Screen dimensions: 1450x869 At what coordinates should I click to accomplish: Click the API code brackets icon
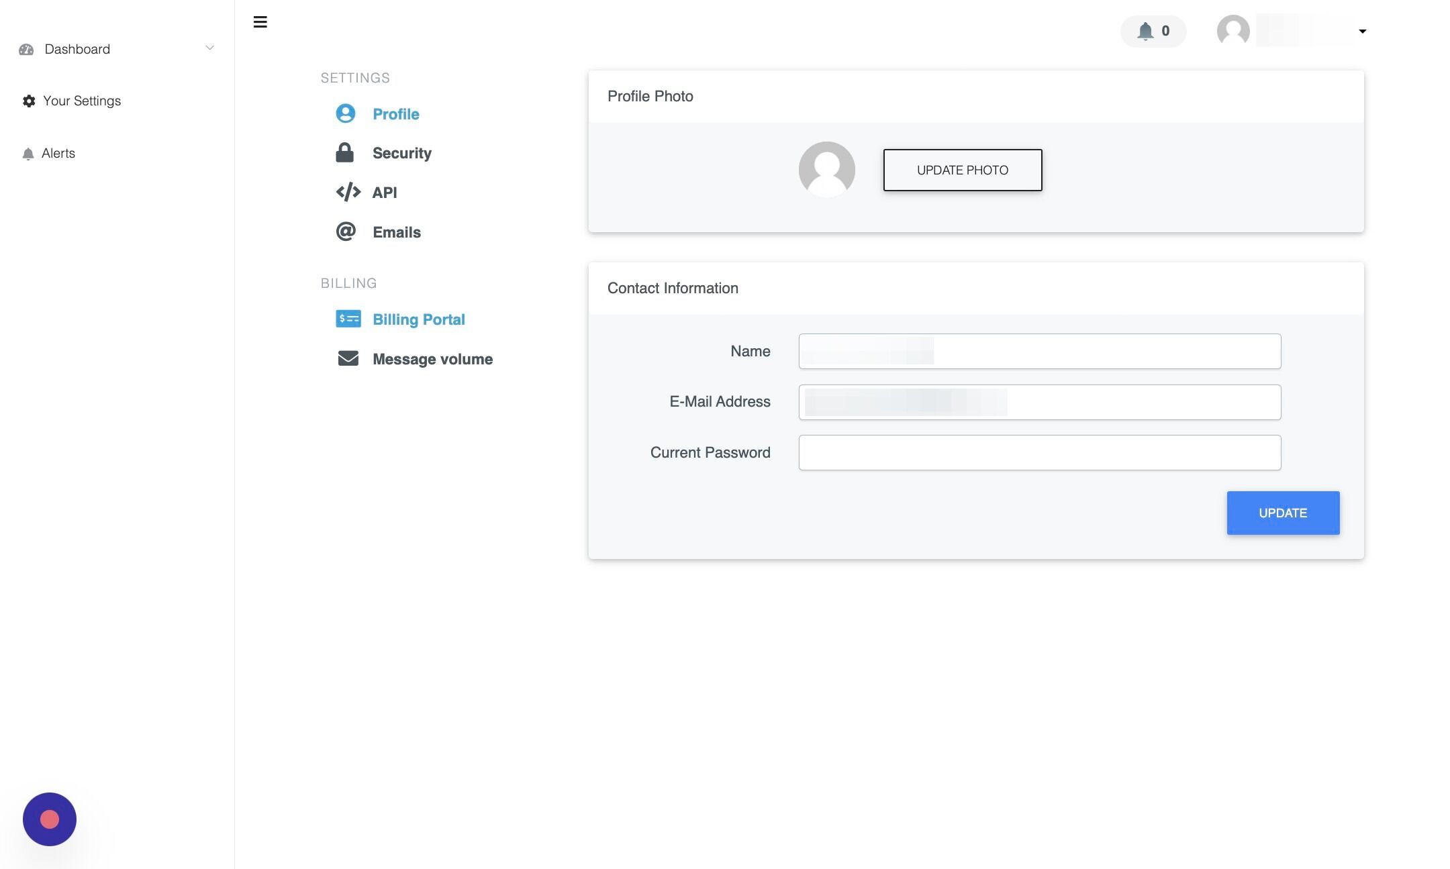tap(348, 193)
